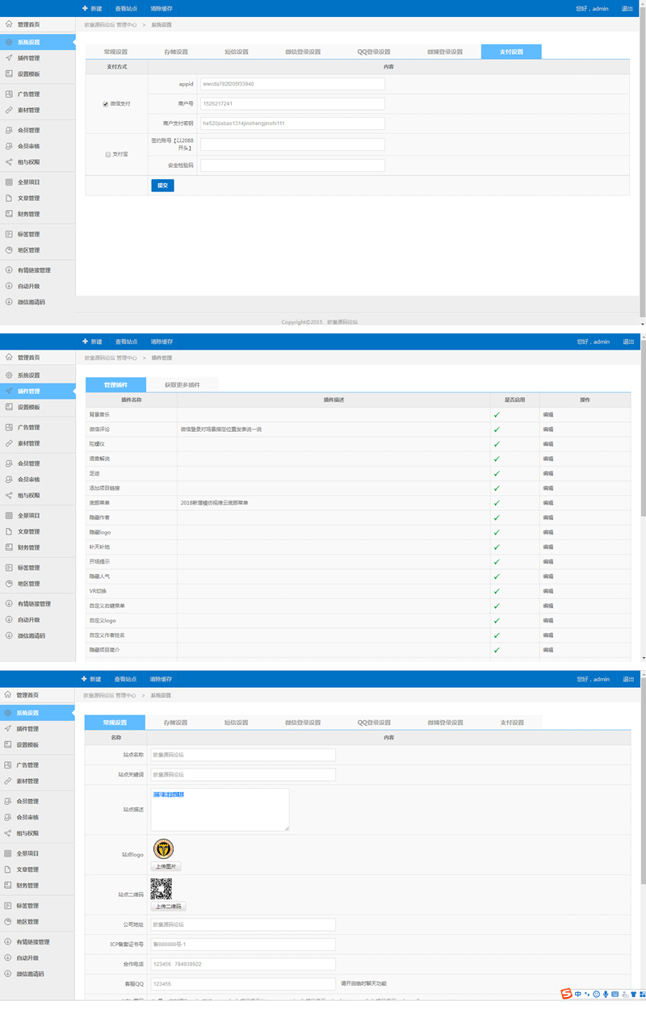The width and height of the screenshot is (646, 1014).
Task: Focus the appid input field
Action: point(292,84)
